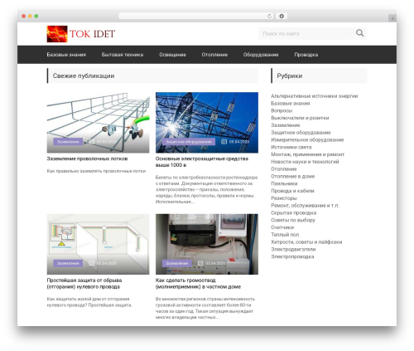This screenshot has width=414, height=351.
Task: Click the TOK IDET flame logo
Action: pos(57,34)
